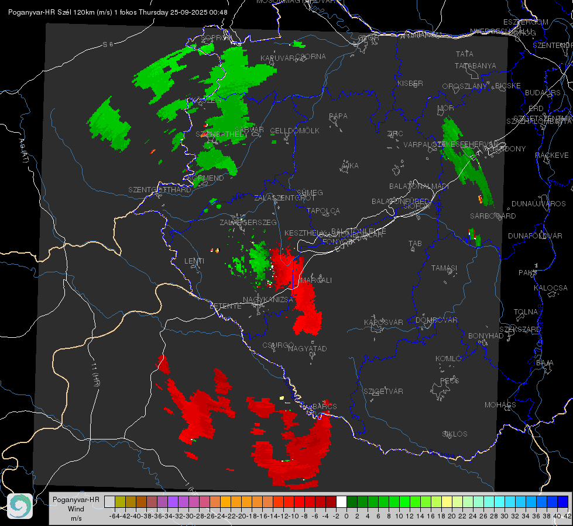The width and height of the screenshot is (573, 526).
Task: Click the NAGYKANIZSA city label
Action: click(268, 300)
